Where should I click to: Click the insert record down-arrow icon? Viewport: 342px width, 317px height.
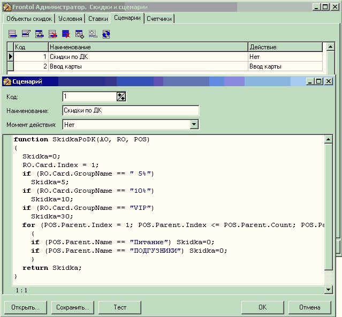(x=40, y=34)
